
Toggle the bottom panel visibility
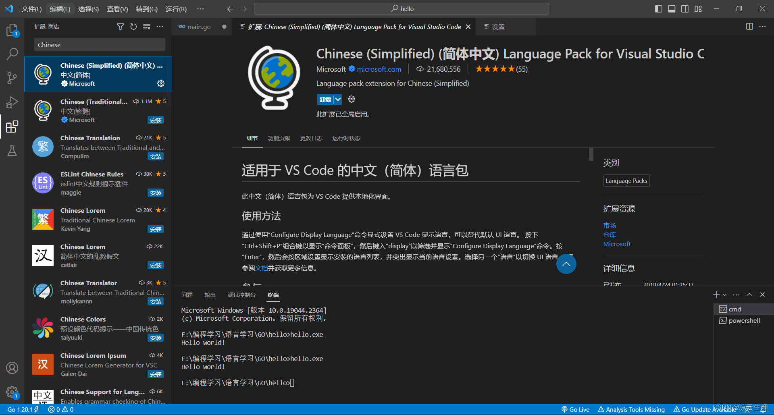click(x=672, y=8)
